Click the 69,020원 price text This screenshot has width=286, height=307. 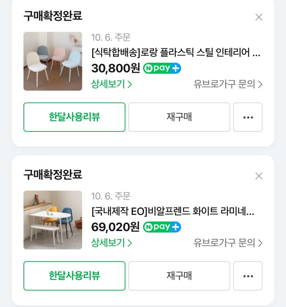(x=115, y=227)
